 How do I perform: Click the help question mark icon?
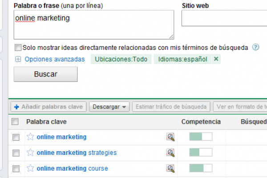point(256,47)
